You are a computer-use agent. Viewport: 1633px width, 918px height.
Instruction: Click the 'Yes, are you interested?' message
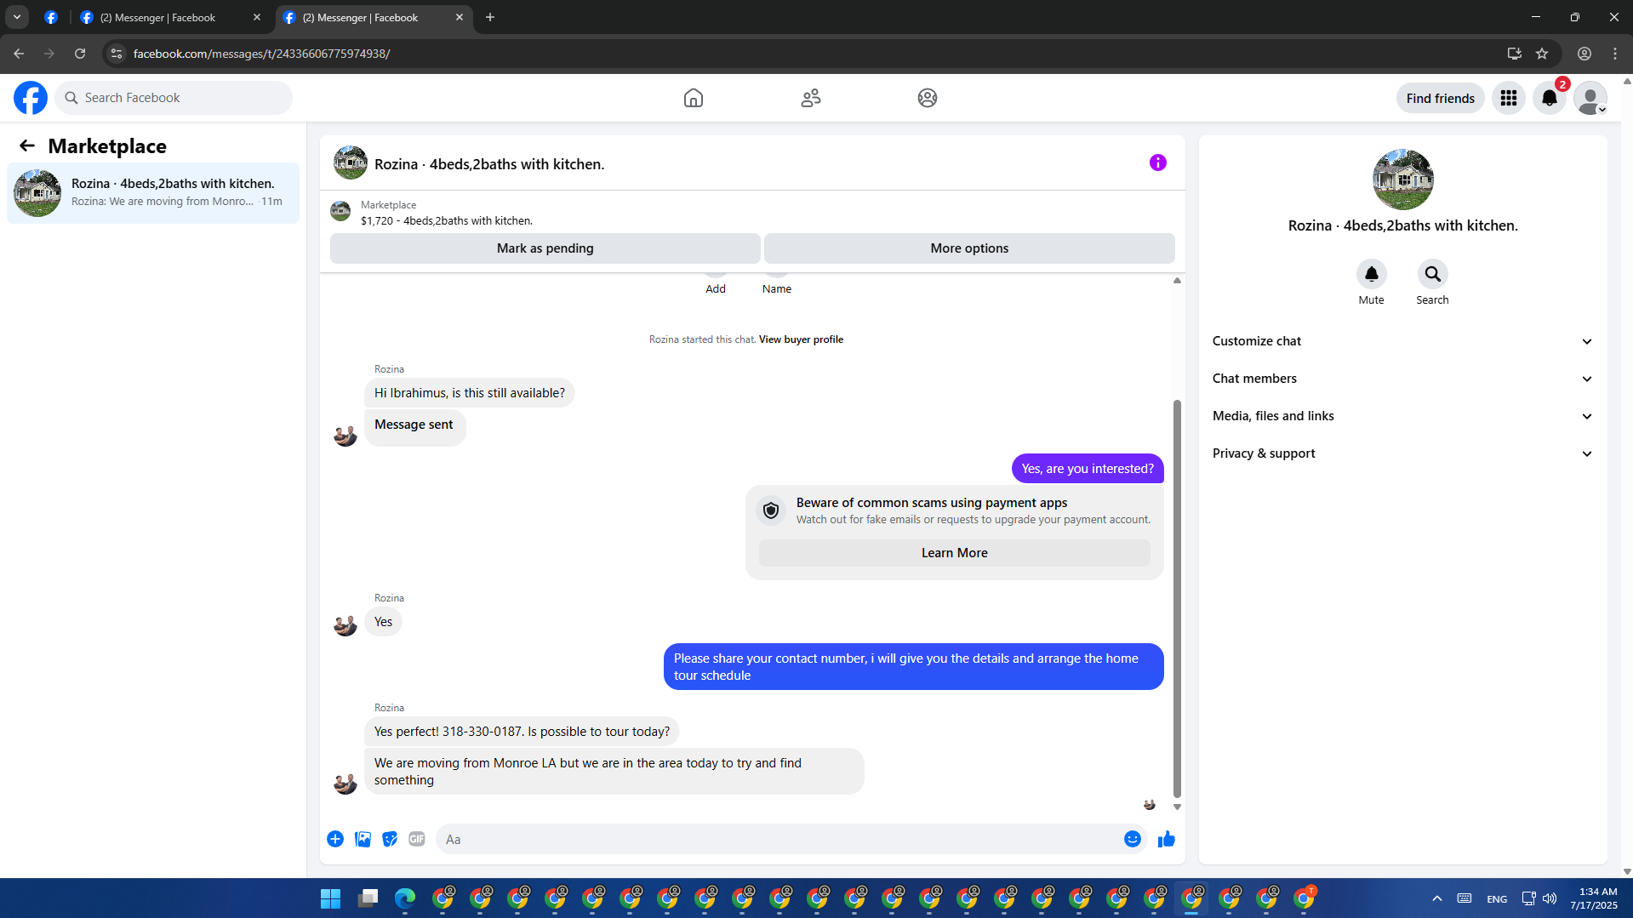(1088, 469)
